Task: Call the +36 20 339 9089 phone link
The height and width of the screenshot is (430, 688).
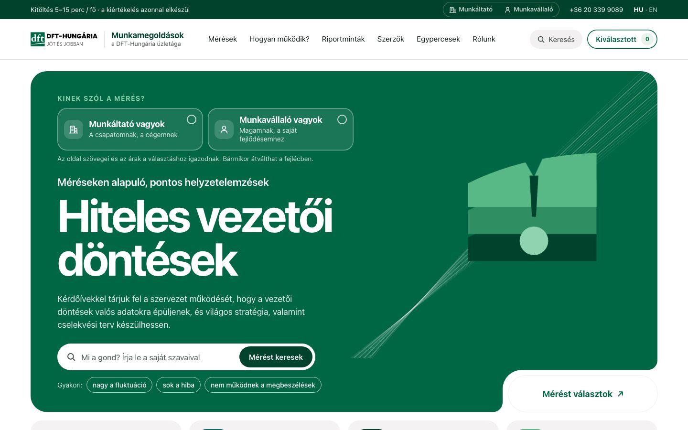Action: coord(596,10)
